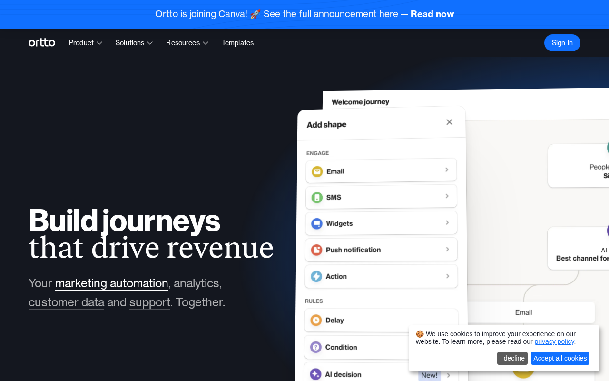Click the blue Widgets shape icon
Screen dimensions: 609x381
317,223
